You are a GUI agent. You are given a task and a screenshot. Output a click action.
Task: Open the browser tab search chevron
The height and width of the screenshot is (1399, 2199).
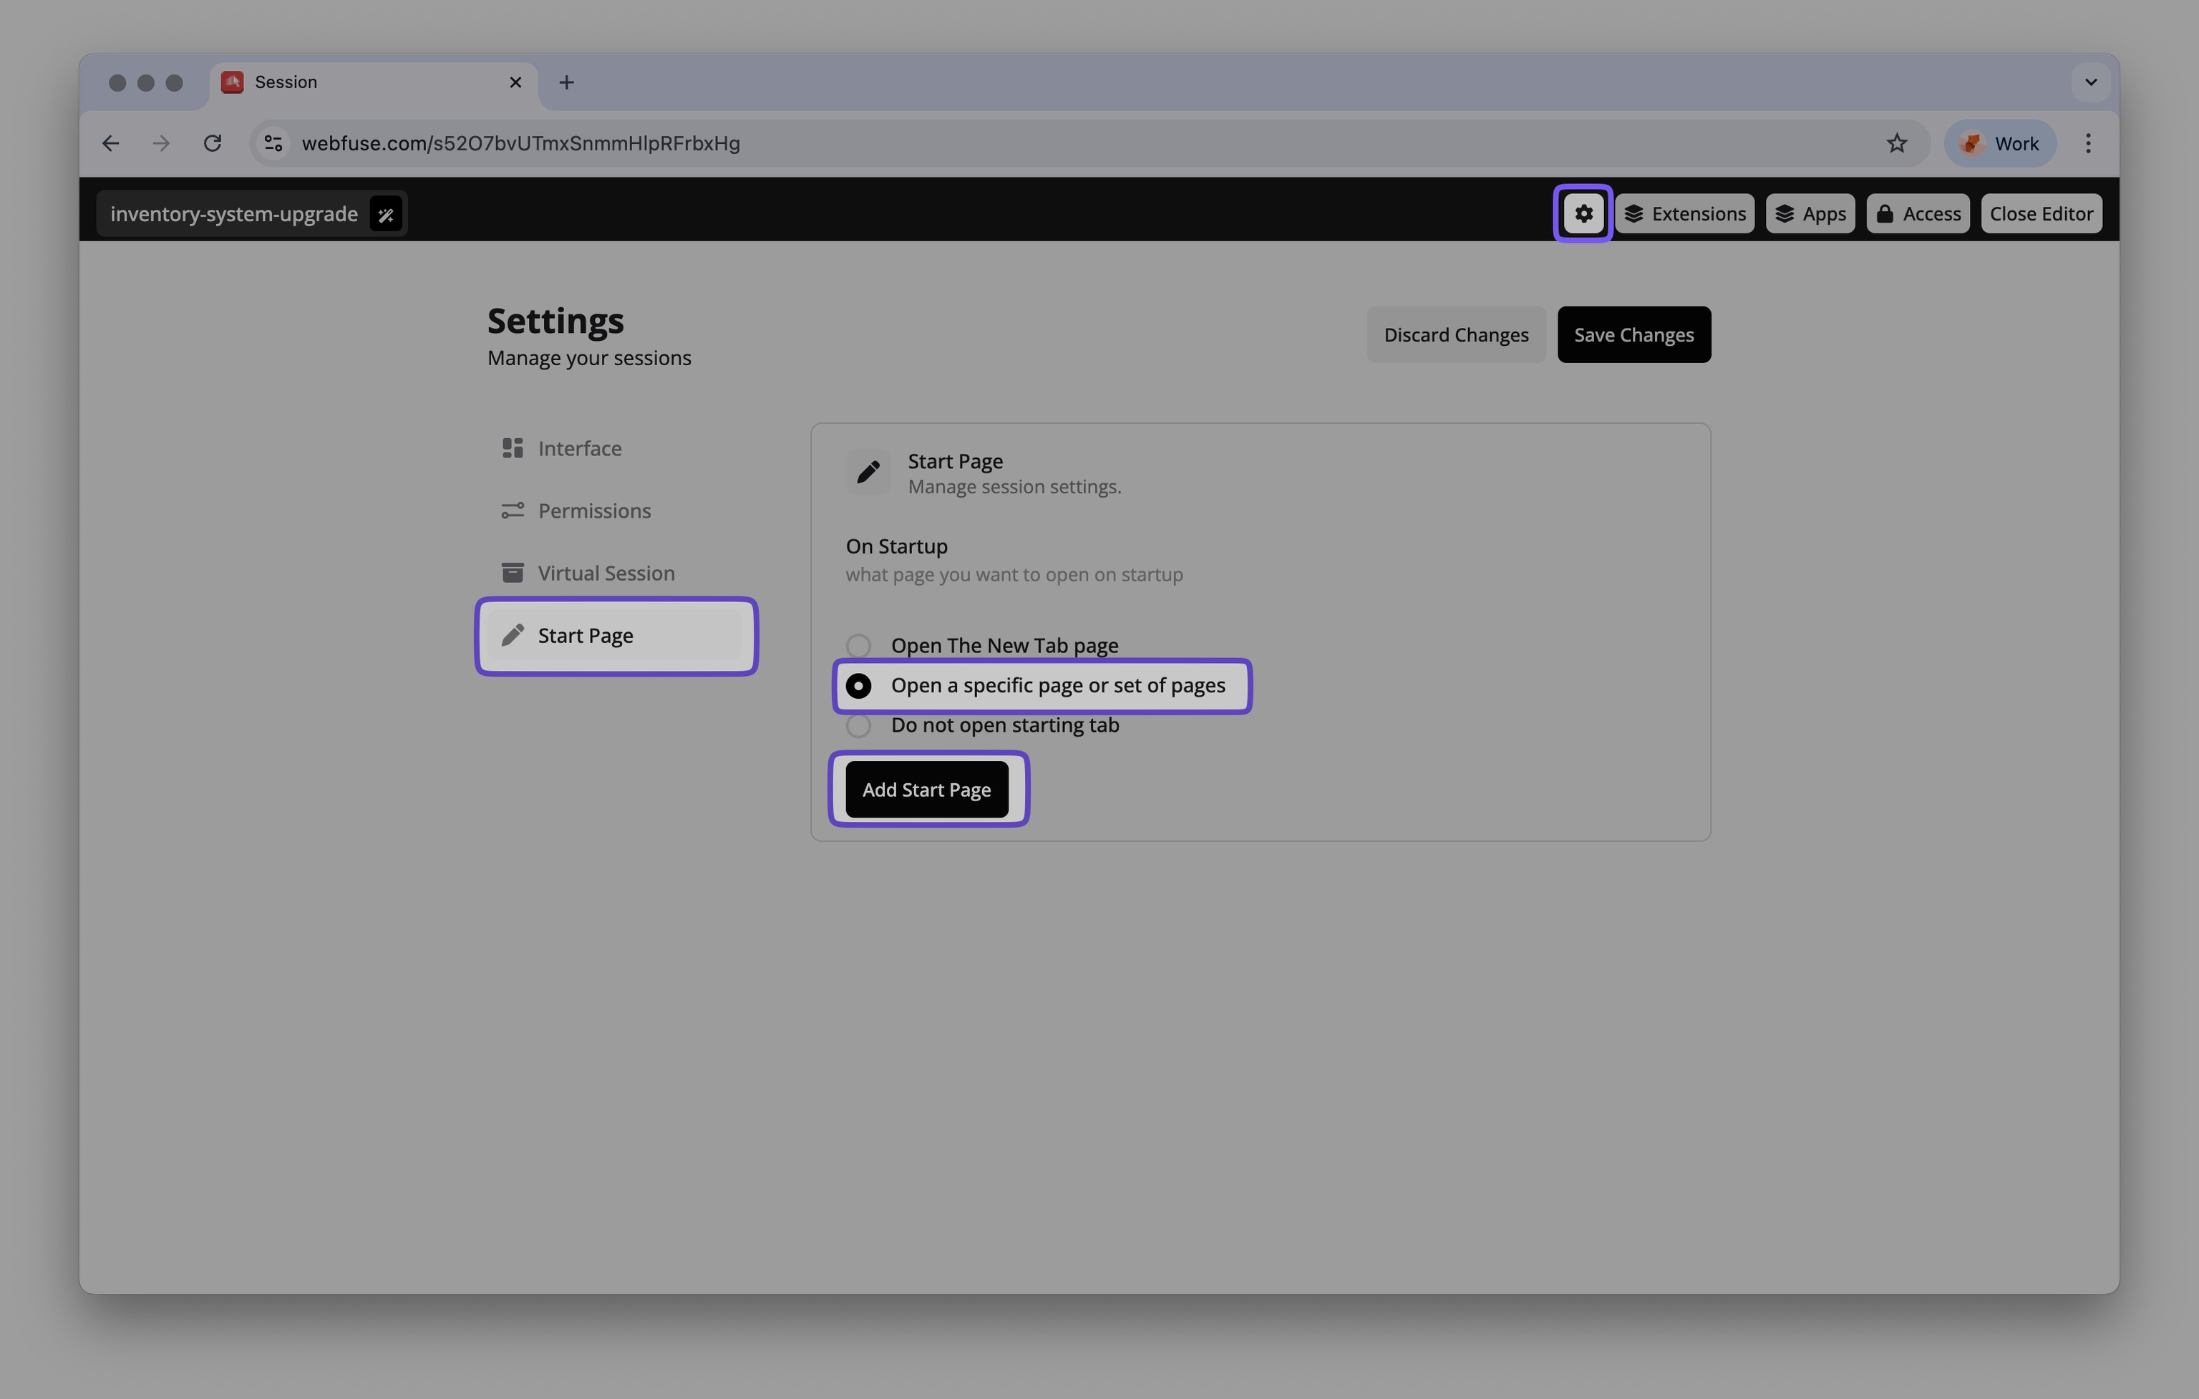point(2089,82)
